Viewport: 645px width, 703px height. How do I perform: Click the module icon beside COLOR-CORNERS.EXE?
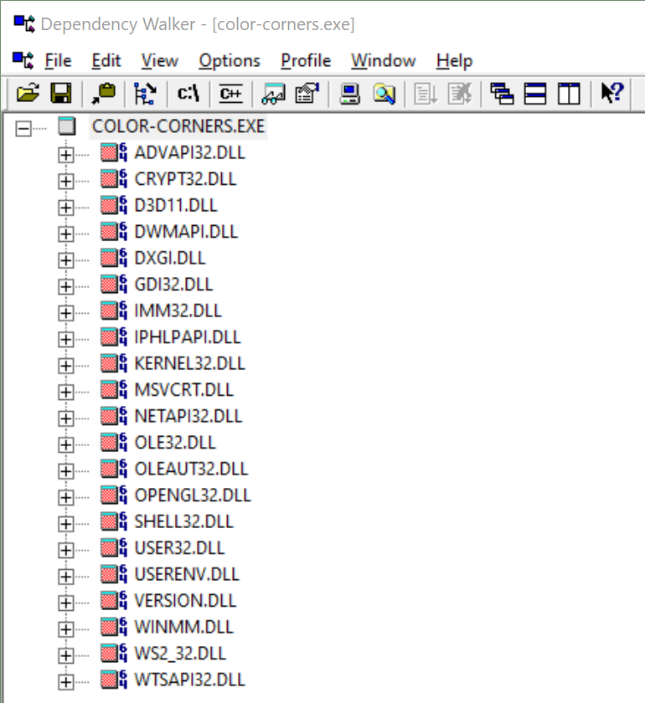pyautogui.click(x=67, y=126)
